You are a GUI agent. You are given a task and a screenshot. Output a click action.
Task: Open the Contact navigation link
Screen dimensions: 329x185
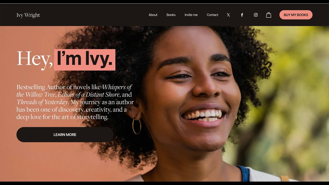212,15
